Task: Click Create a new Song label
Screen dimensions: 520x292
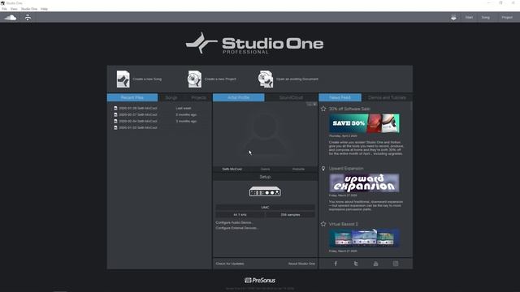Action: 147,79
